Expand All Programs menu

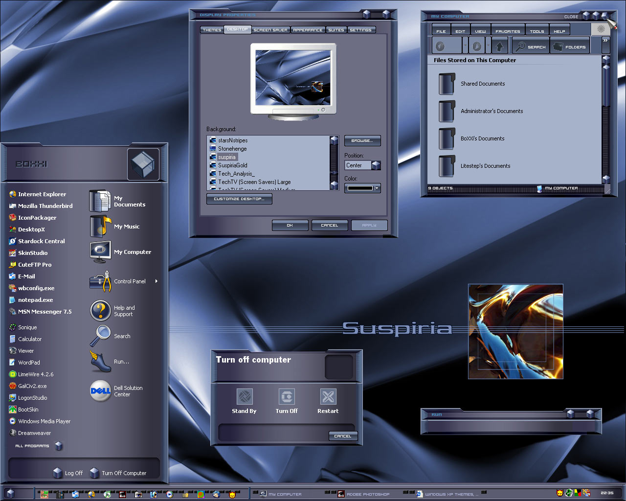click(39, 446)
